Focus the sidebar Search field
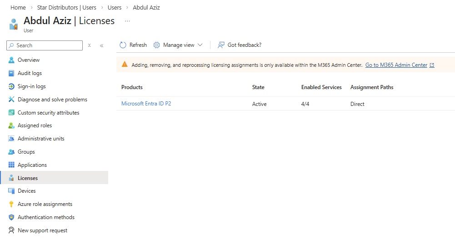This screenshot has height=240, width=455. pos(48,45)
